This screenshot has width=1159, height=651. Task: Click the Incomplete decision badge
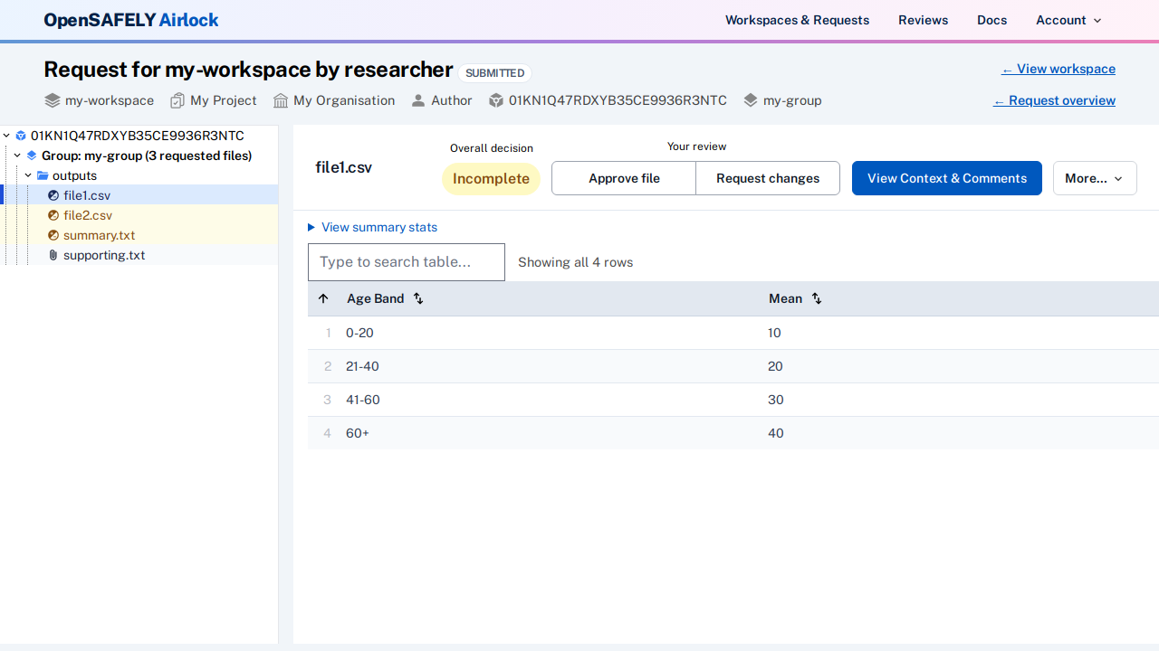(x=491, y=178)
